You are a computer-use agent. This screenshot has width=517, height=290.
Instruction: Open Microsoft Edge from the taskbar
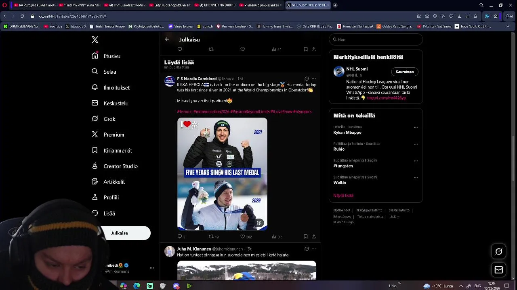click(x=137, y=286)
